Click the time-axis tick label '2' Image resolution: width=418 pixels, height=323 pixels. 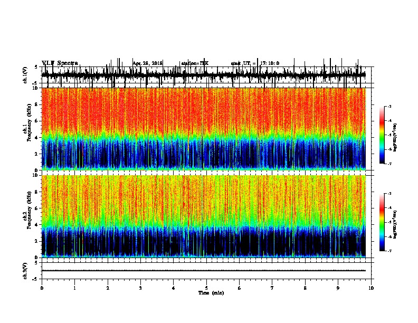pyautogui.click(x=108, y=288)
